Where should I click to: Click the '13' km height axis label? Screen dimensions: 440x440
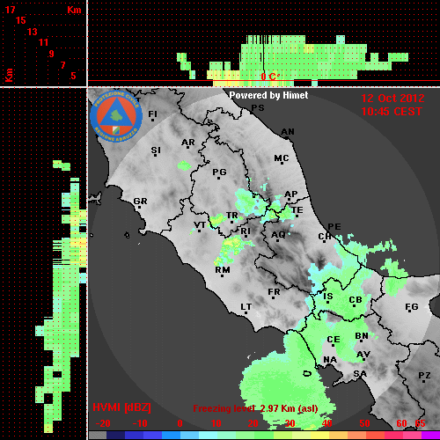33,32
